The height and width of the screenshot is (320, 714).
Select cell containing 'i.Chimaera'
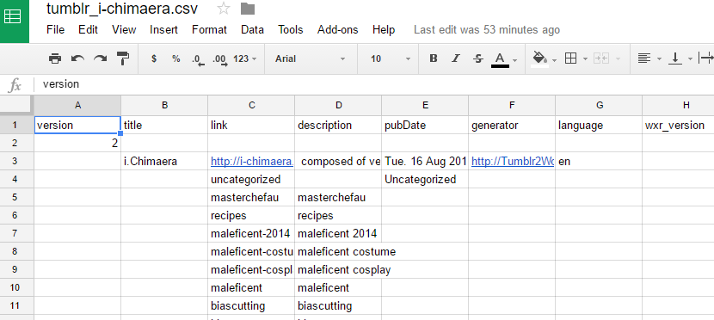pos(164,161)
